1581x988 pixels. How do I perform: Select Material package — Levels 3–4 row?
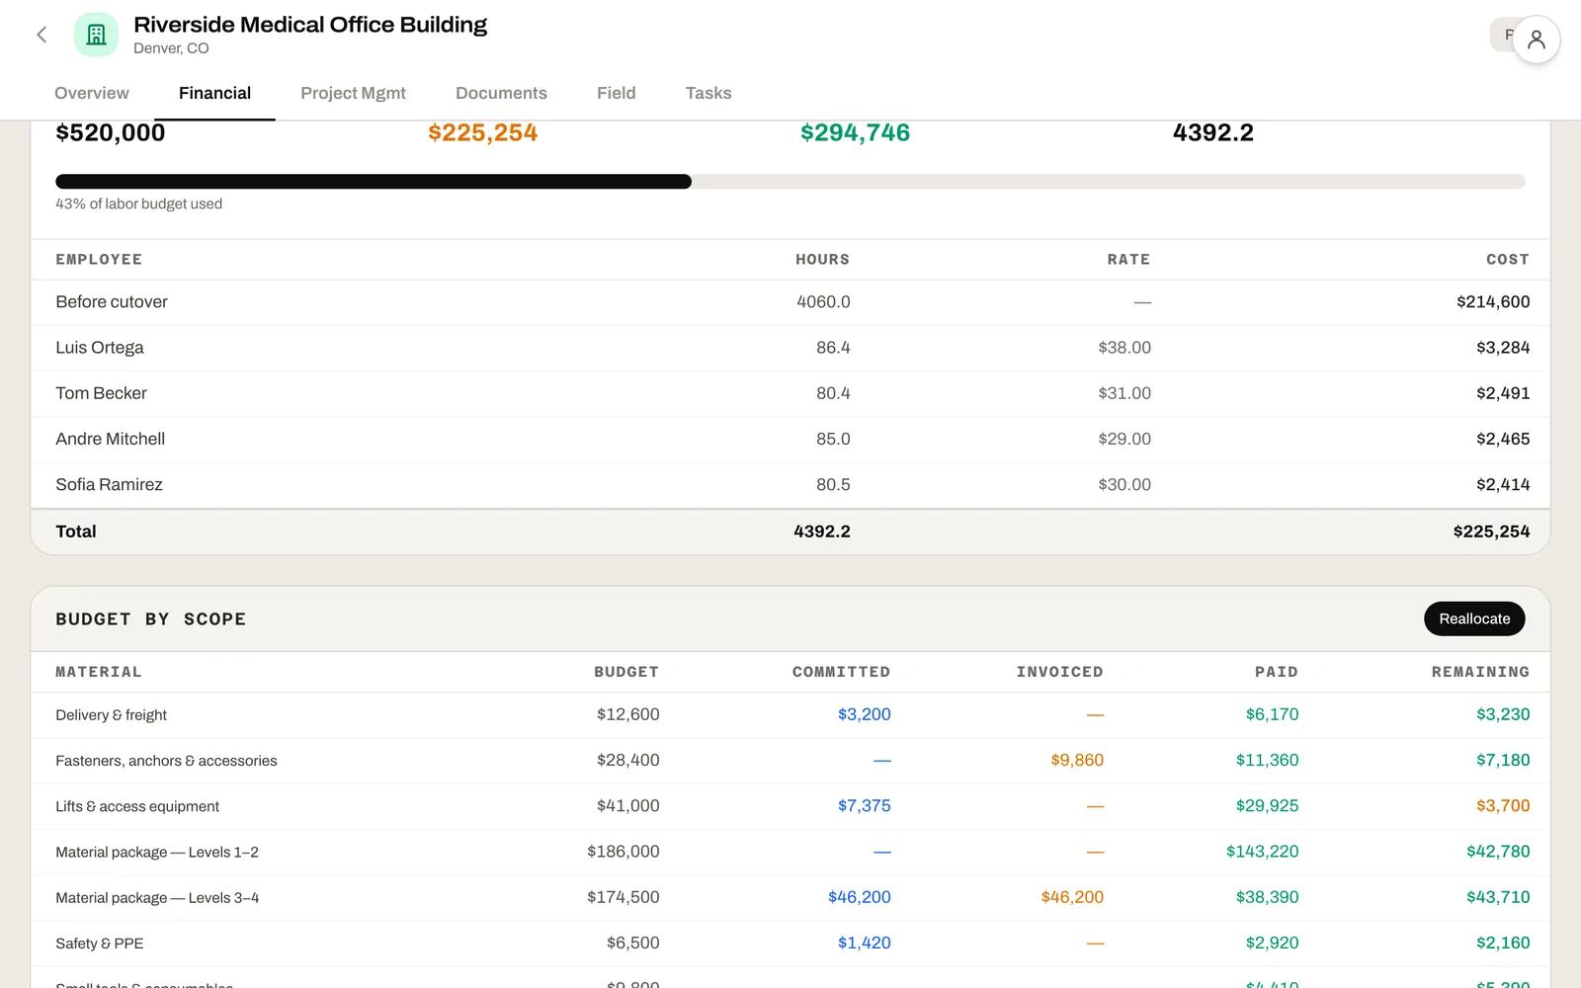pos(790,897)
